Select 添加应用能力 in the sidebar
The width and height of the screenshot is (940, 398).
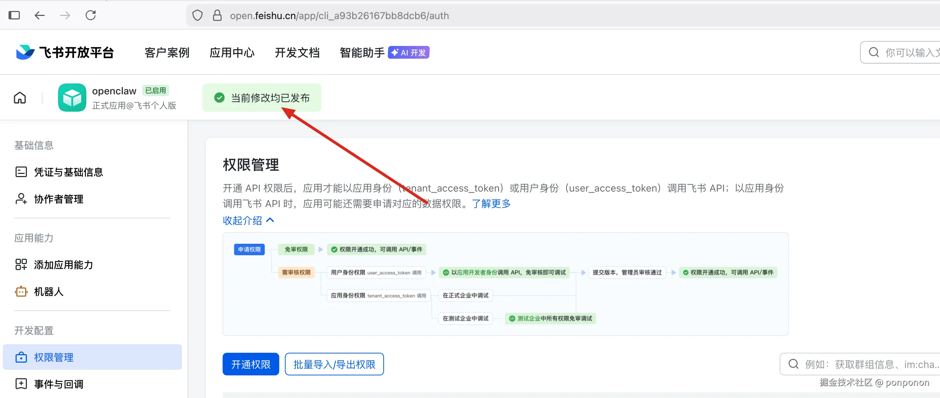(x=63, y=265)
